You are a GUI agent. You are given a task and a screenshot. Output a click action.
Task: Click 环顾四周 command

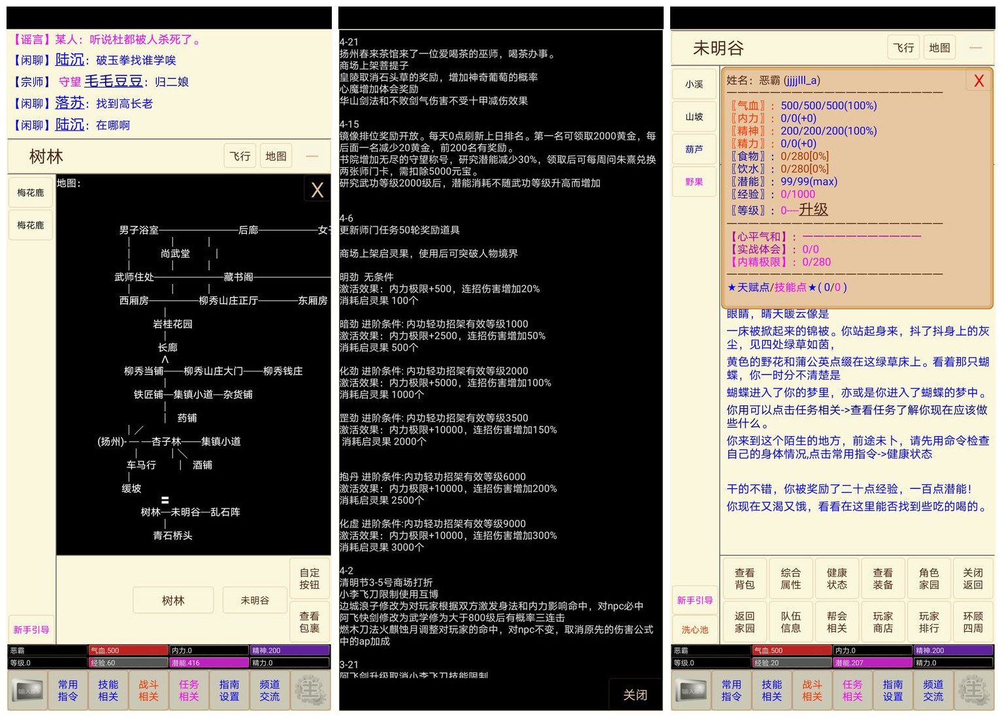tap(973, 622)
